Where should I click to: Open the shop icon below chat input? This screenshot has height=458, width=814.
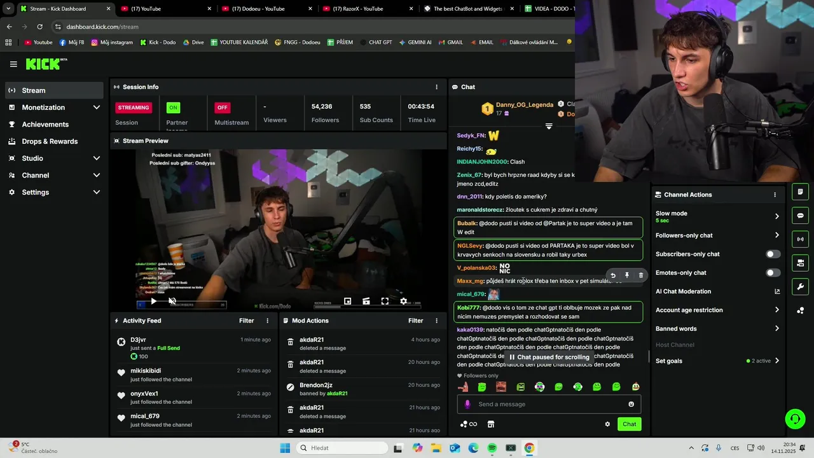pyautogui.click(x=491, y=424)
